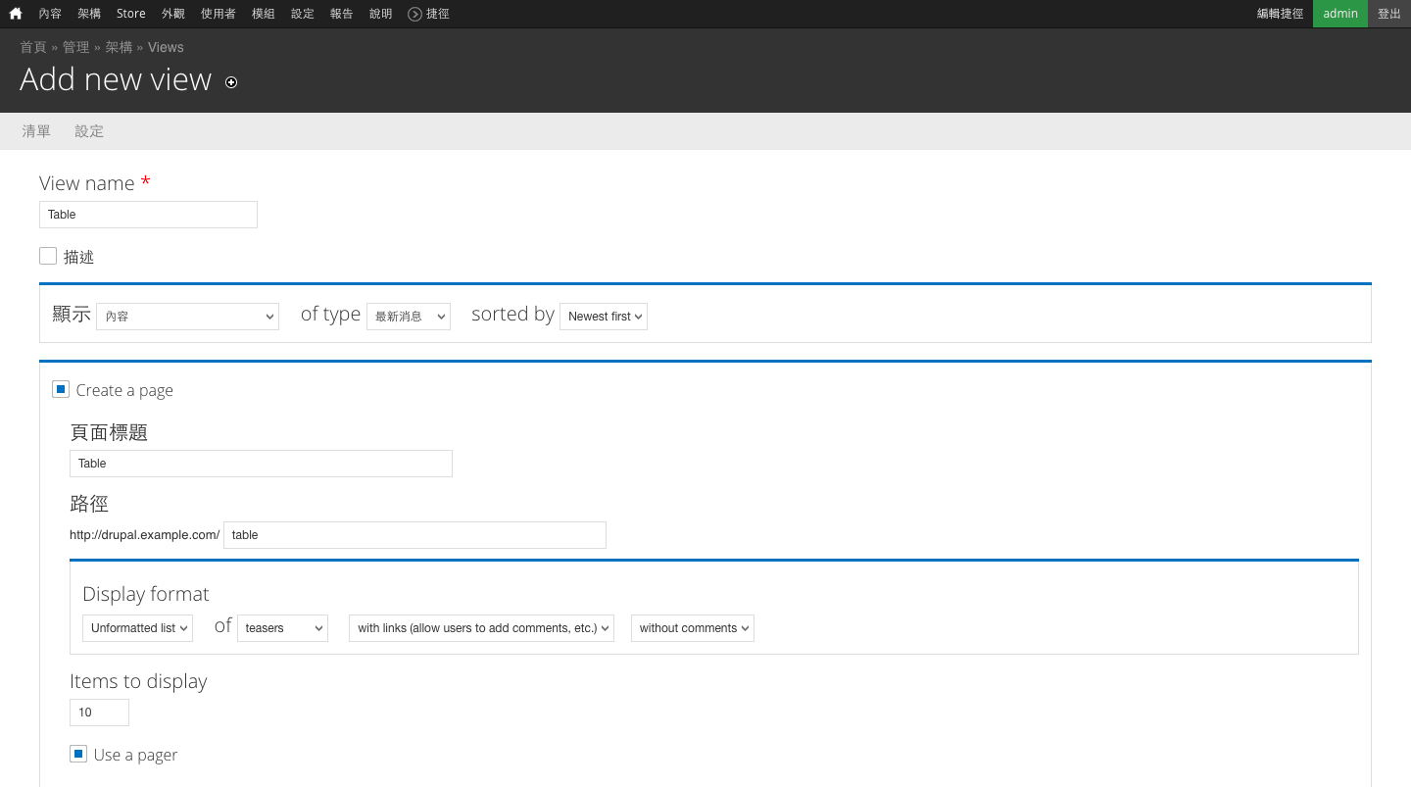Click the 'Create a page' label text
Screen dimensions: 1411x787
pos(124,390)
